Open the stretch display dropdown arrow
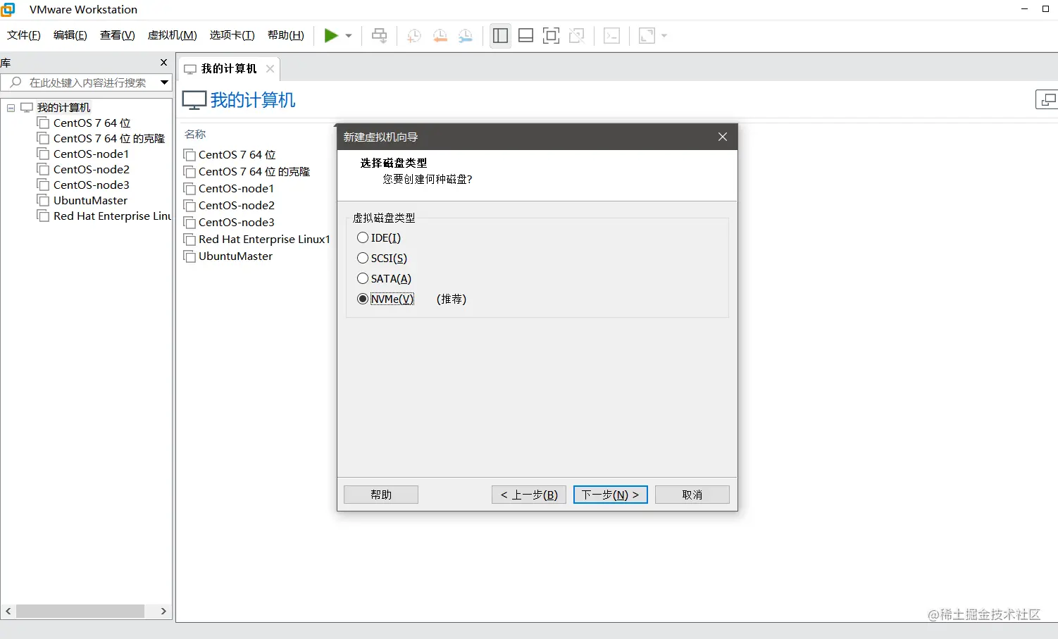This screenshot has height=639, width=1058. (x=664, y=36)
